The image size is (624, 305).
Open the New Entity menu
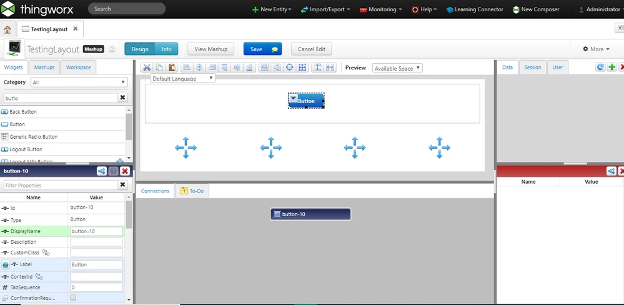pos(272,9)
